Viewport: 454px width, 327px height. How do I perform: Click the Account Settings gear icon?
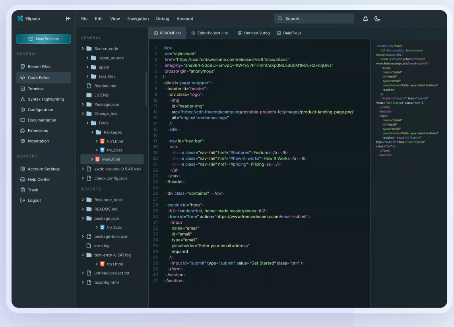23,169
